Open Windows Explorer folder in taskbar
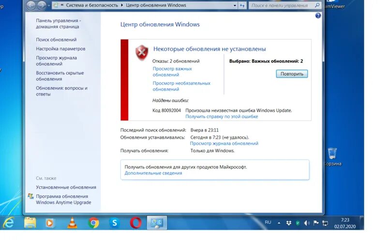Viewport: 387px width, 242px height. (x=30, y=223)
